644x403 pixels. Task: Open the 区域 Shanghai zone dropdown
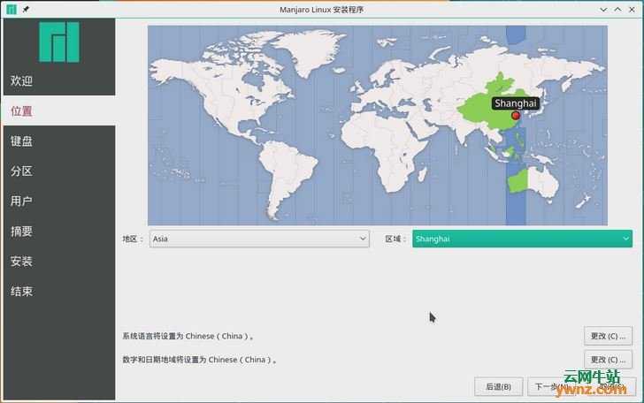522,239
